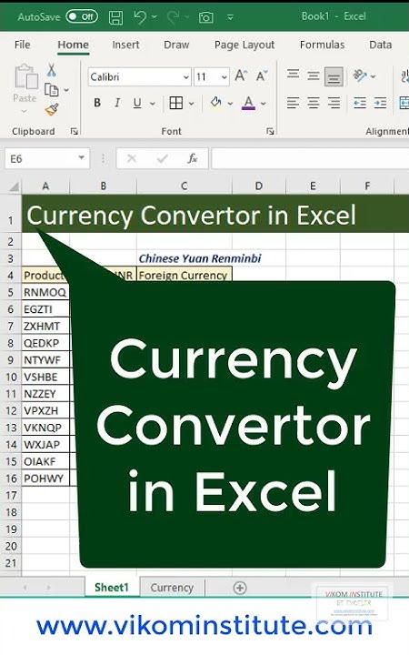Screen dimensions: 409x655
Task: Switch to the Draw tab
Action: coord(176,45)
